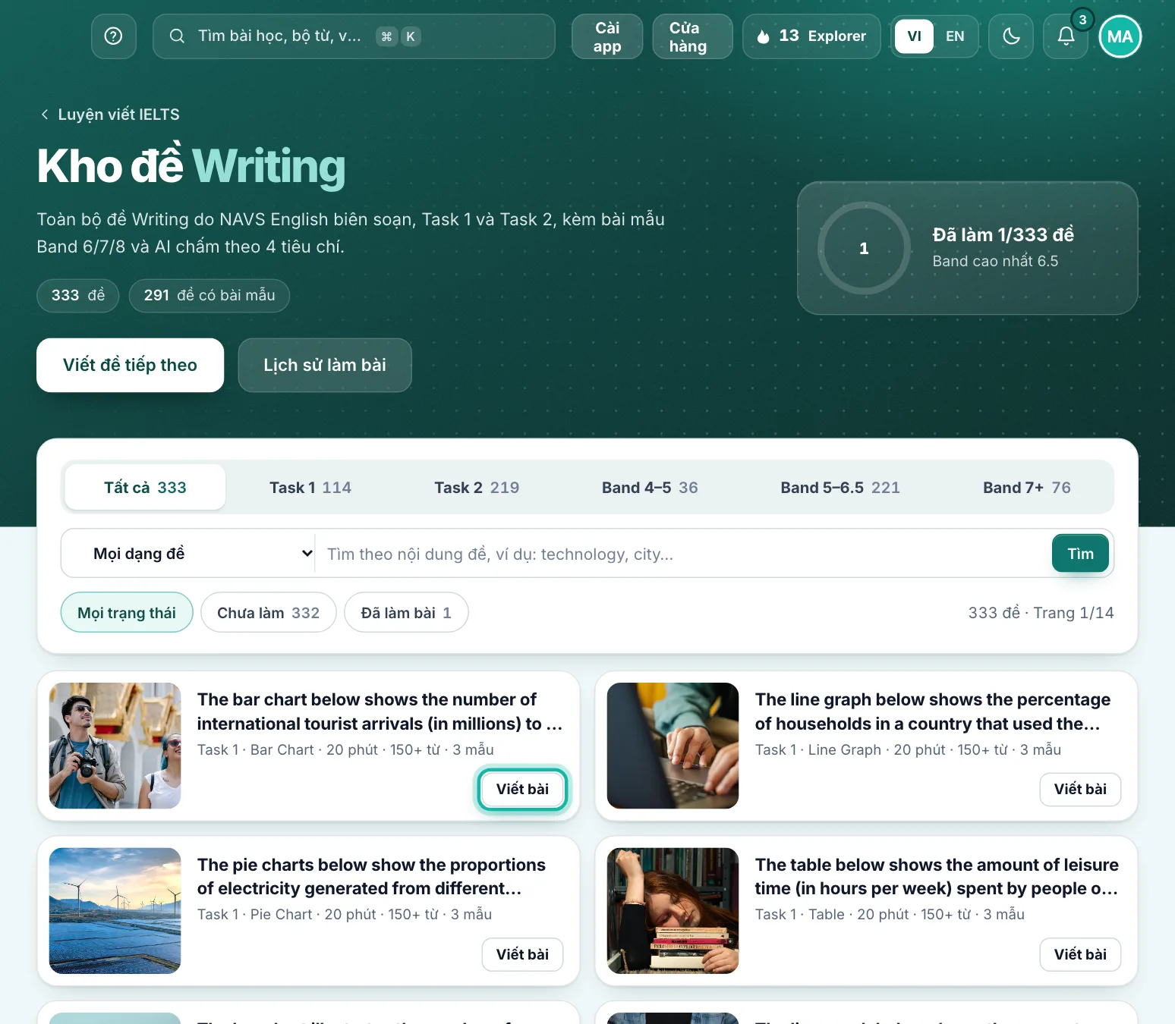The width and height of the screenshot is (1175, 1024).
Task: Switch to Band 5–6.5 tab
Action: 840,487
